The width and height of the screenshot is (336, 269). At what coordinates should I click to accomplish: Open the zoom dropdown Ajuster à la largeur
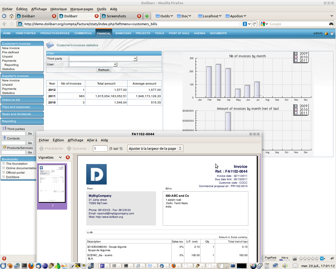click(x=155, y=148)
